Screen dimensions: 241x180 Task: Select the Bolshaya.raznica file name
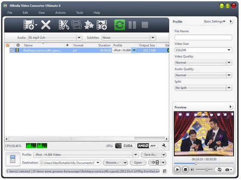[43, 50]
